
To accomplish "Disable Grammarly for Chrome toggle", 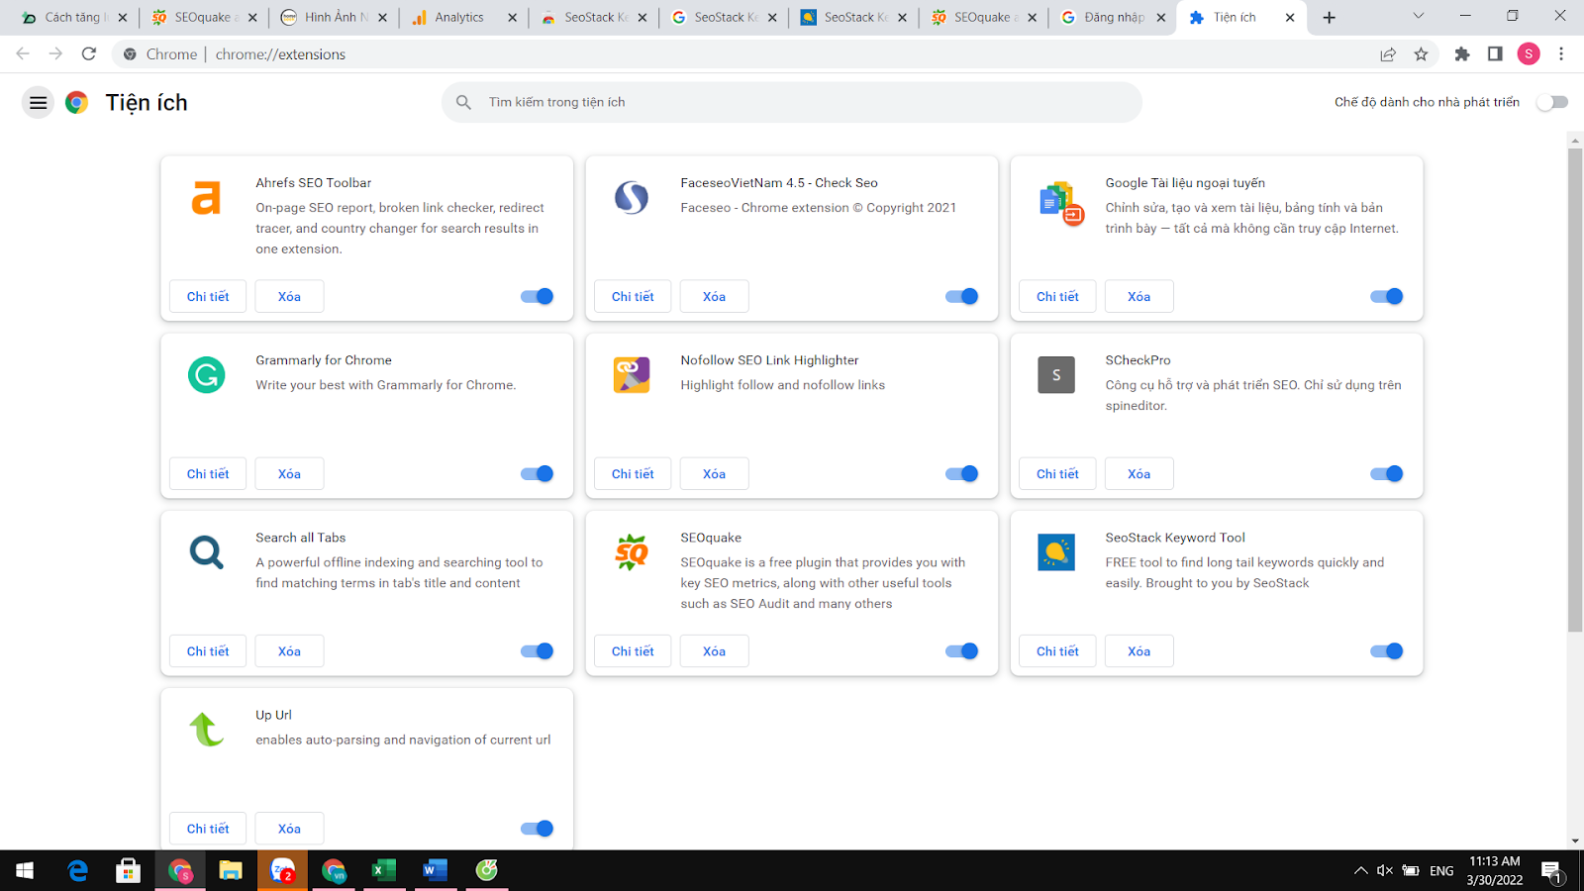I will [537, 473].
